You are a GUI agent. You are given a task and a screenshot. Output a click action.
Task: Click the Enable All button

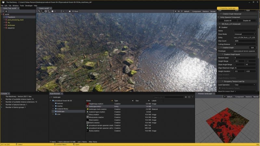(x=228, y=20)
